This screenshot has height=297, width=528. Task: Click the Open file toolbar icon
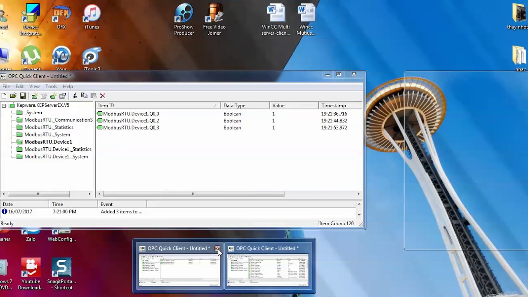[13, 96]
